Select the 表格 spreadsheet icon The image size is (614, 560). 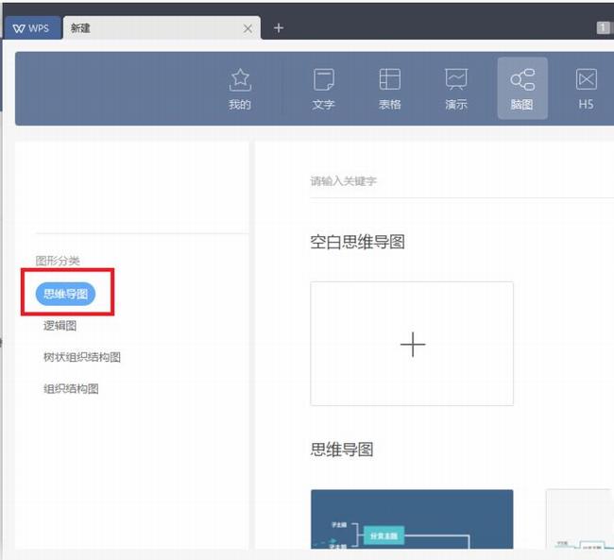point(389,89)
